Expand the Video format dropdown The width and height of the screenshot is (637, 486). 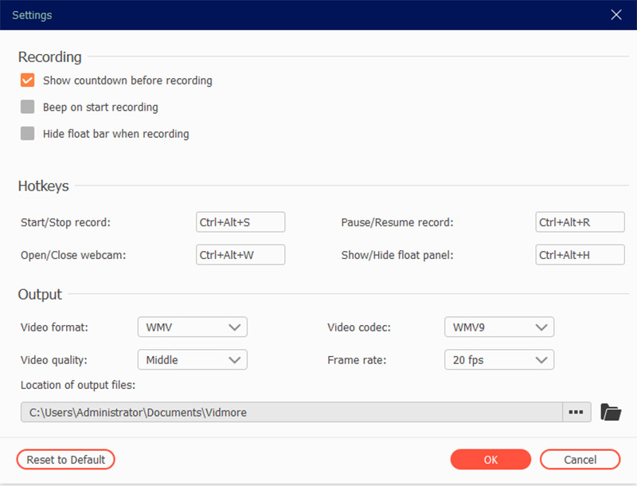coord(192,327)
